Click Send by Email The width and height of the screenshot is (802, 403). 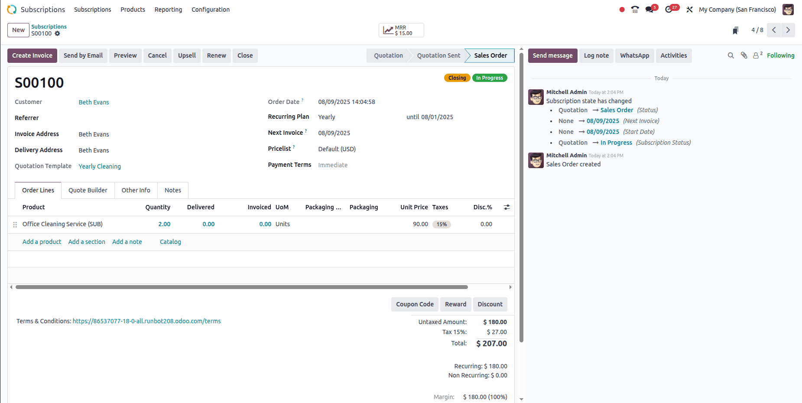[83, 55]
